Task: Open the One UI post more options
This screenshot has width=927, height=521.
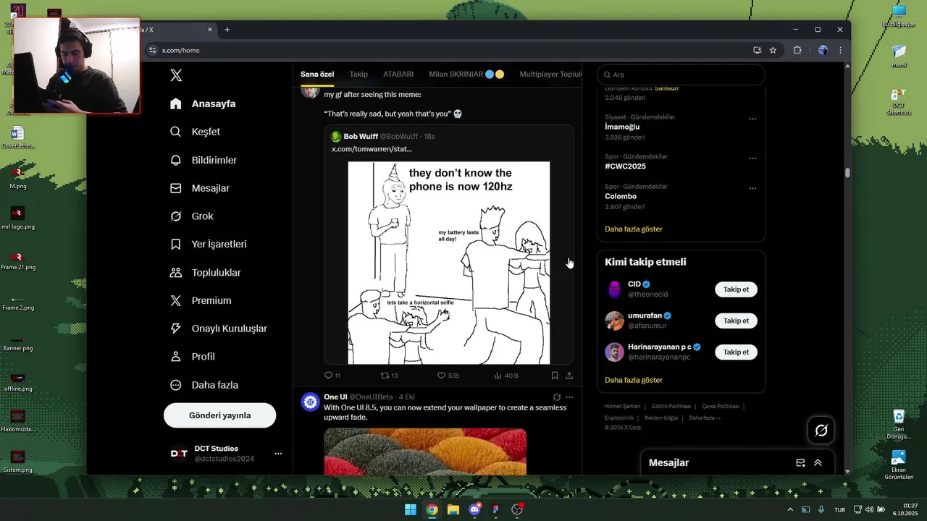Action: 569,397
